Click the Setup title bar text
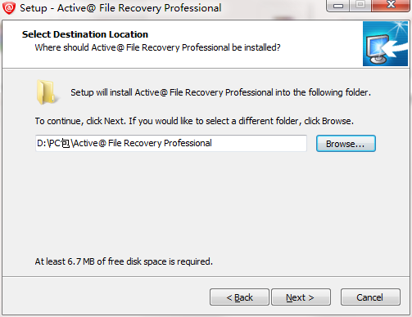Viewport: 412px width, 317px height. (120, 8)
